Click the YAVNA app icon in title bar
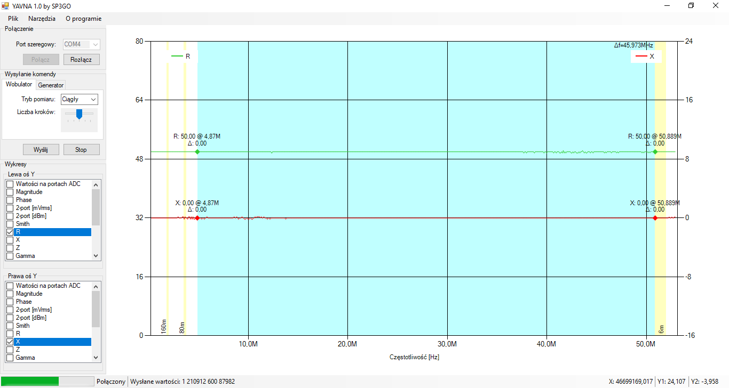 click(6, 5)
